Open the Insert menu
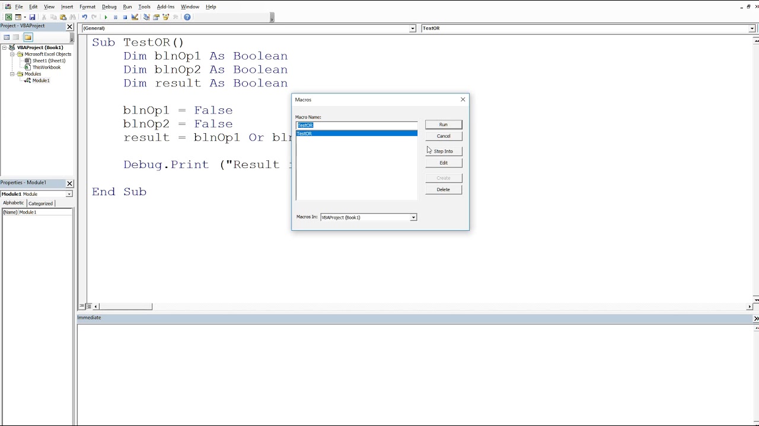 tap(67, 7)
